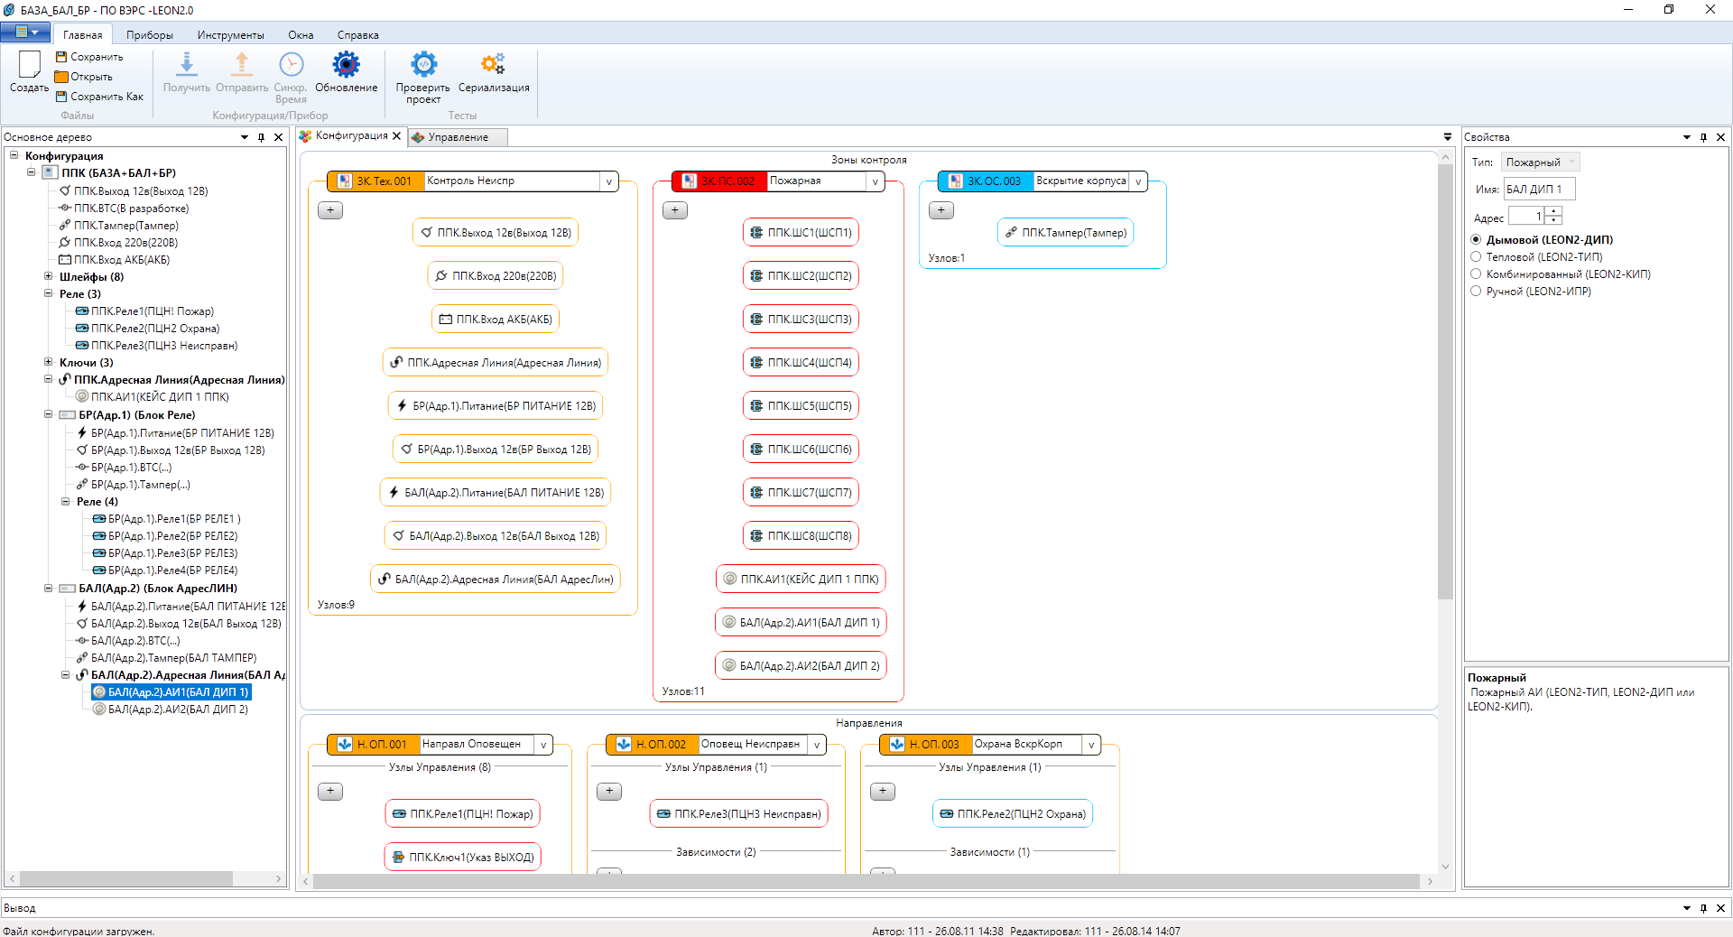The image size is (1733, 937).
Task: Open dropdown arrow on ЗК.ПС.002 Пожарная zone
Action: (875, 181)
